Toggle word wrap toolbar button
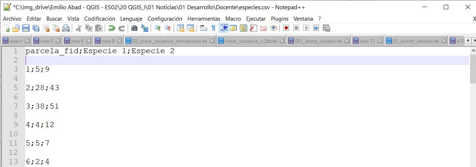The width and height of the screenshot is (476, 167). (203, 28)
